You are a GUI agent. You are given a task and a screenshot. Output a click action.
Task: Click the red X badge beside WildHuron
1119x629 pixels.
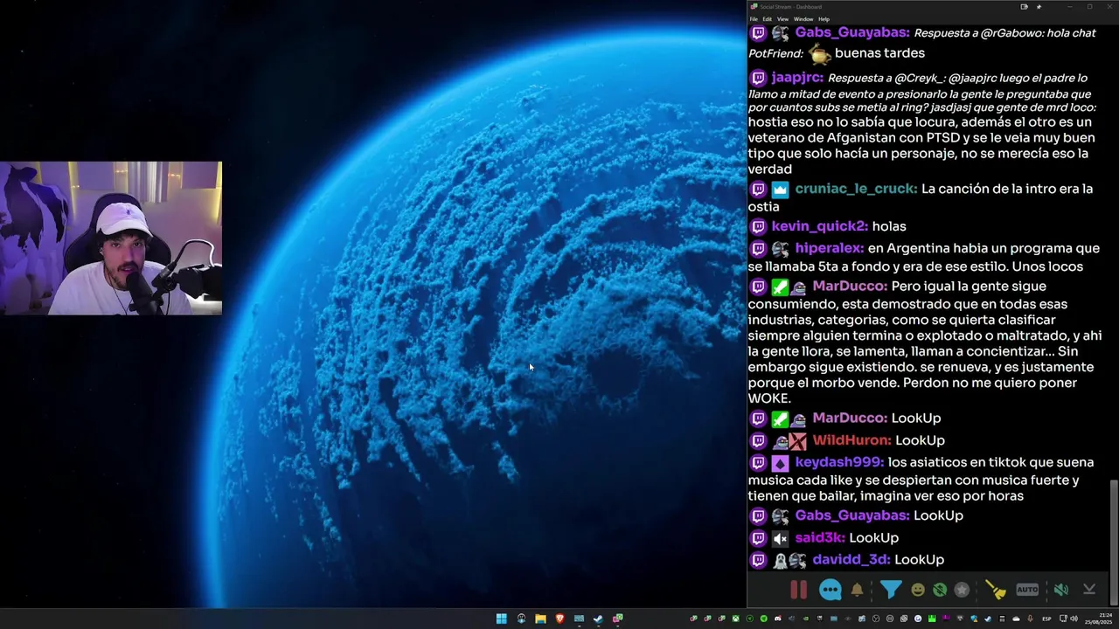point(797,441)
